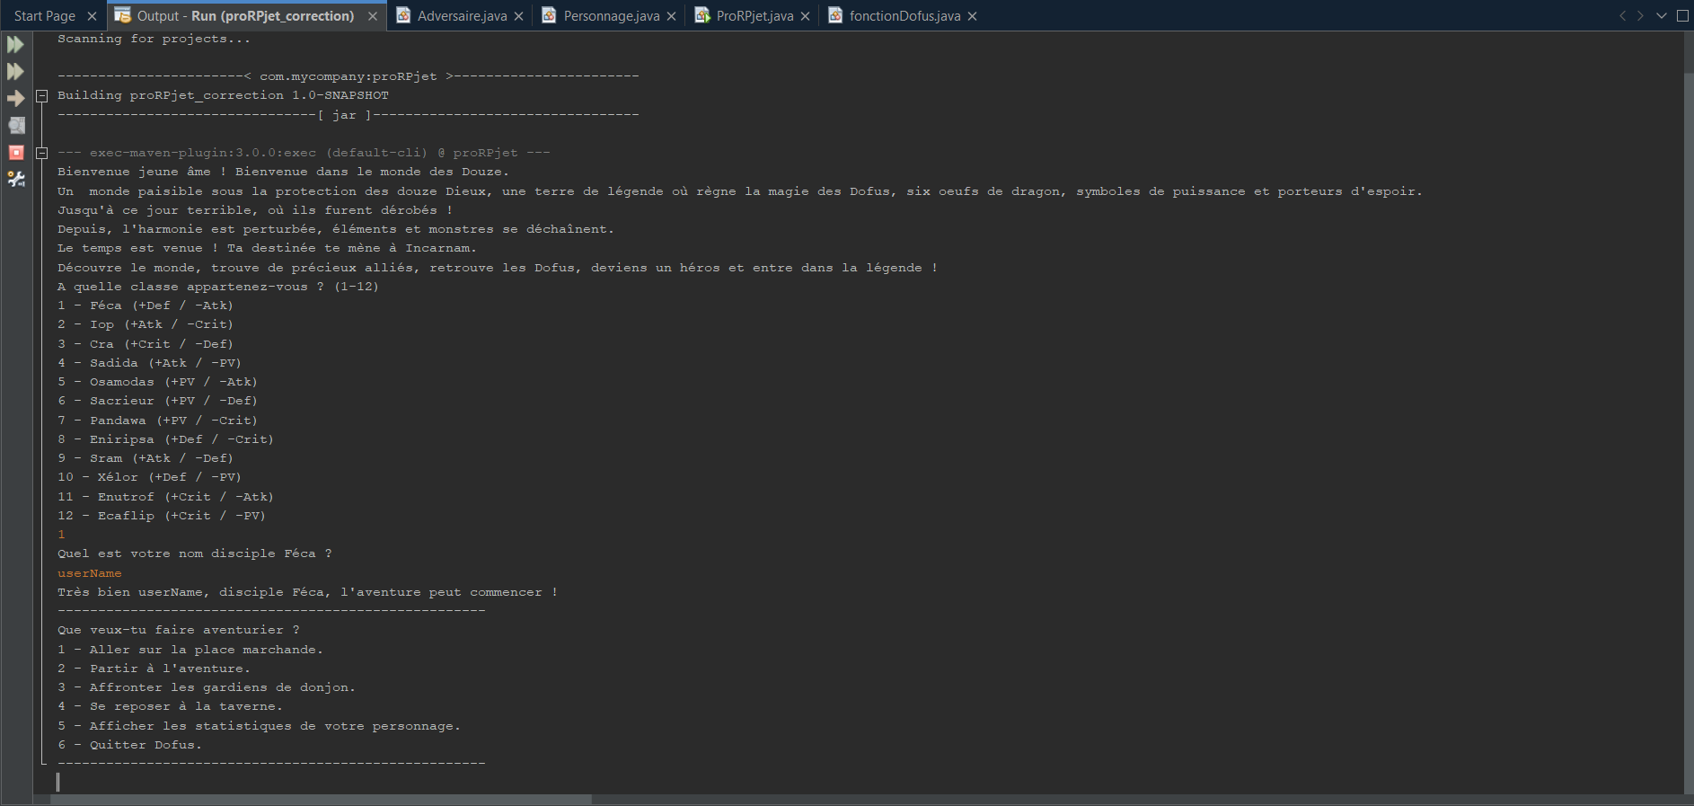Collapse the exec-maven-plugin output fold
Viewport: 1694px width, 806px height.
41,153
